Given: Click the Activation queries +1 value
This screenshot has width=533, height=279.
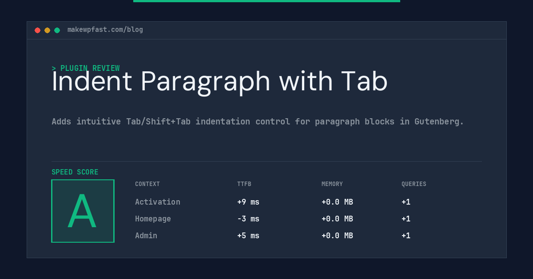Looking at the screenshot, I should [406, 202].
